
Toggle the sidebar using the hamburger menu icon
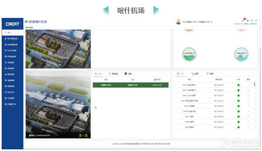point(26,22)
